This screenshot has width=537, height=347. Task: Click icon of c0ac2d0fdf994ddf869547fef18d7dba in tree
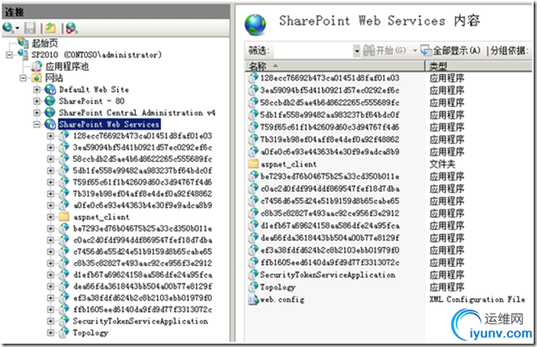pyautogui.click(x=63, y=239)
